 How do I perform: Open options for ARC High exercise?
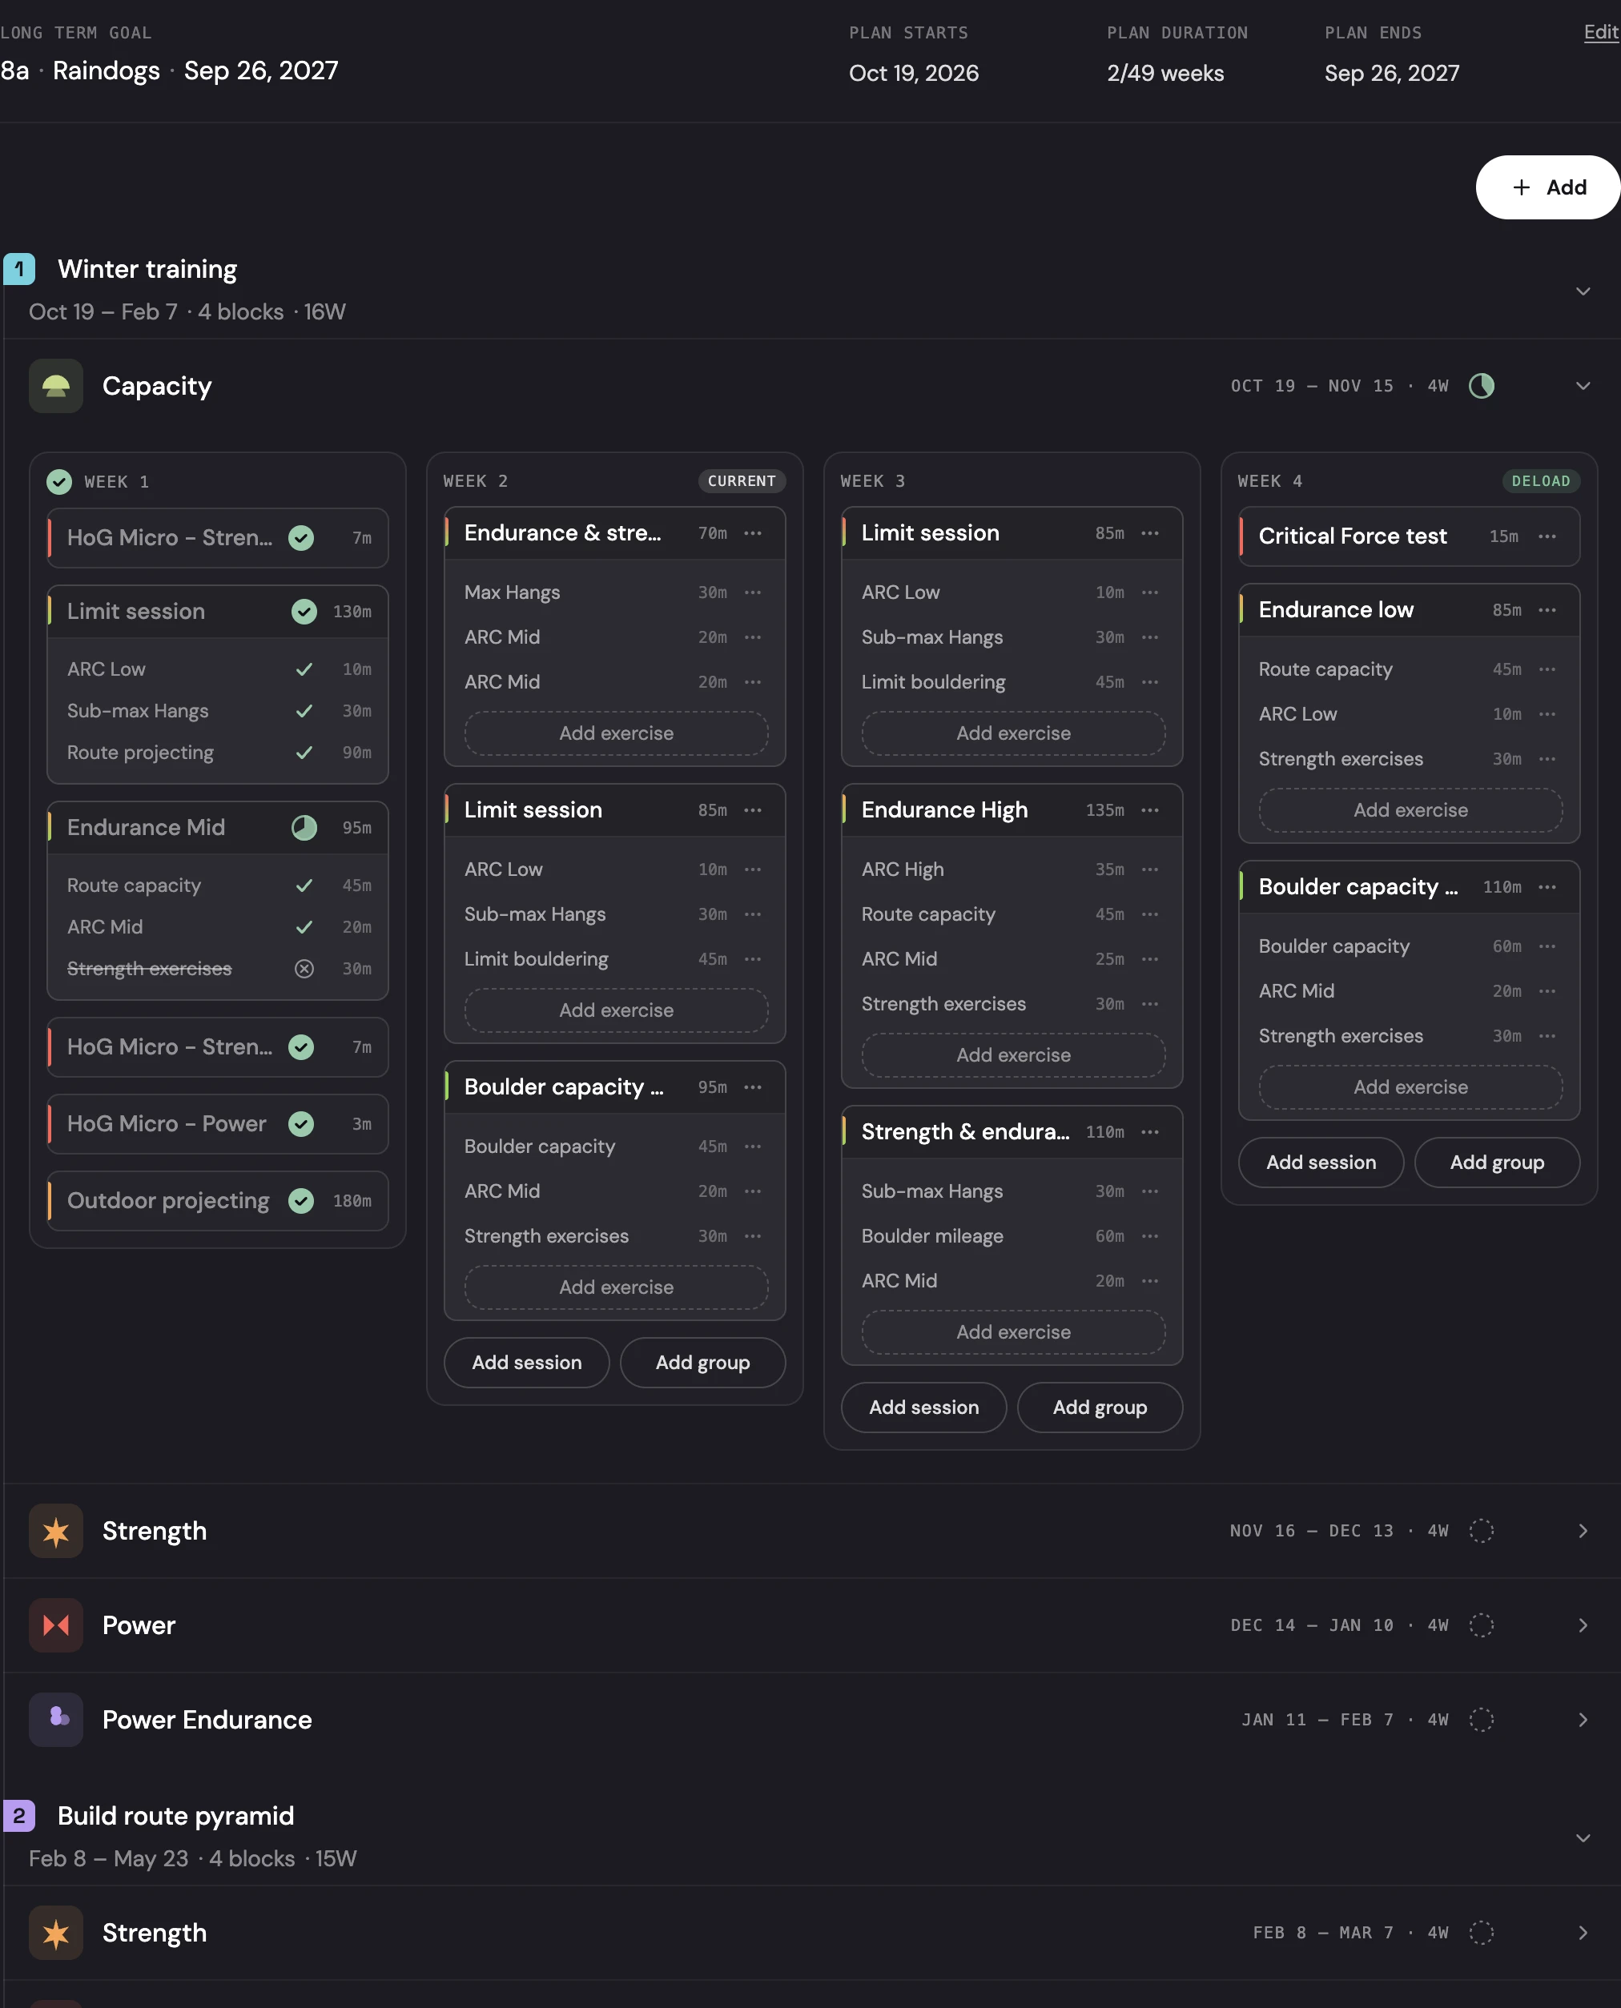[1150, 869]
